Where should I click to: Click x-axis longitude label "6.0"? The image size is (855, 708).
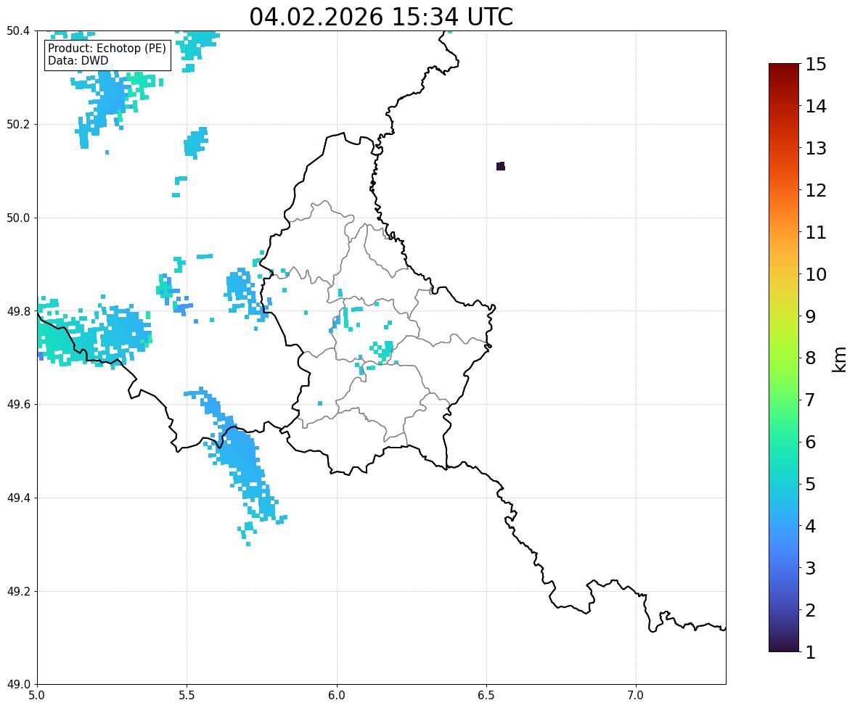pos(337,696)
